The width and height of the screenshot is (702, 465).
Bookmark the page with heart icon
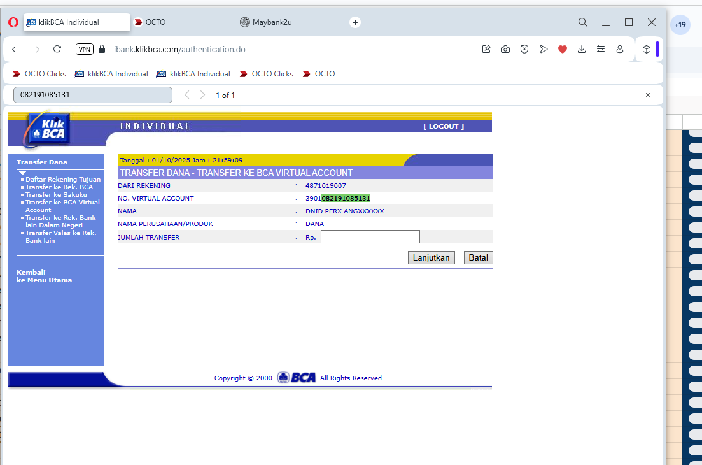pyautogui.click(x=563, y=49)
